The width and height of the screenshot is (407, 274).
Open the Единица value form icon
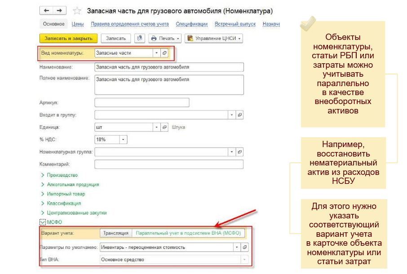tap(164, 127)
